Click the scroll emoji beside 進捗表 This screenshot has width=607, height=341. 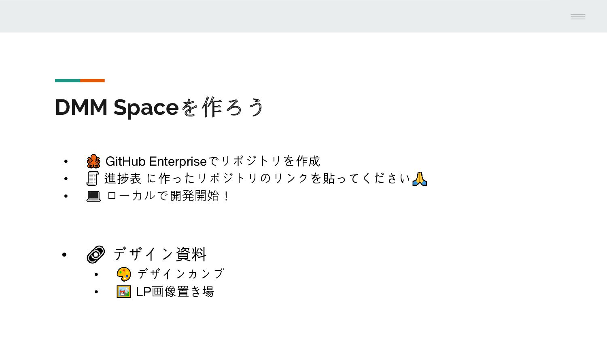tap(93, 179)
